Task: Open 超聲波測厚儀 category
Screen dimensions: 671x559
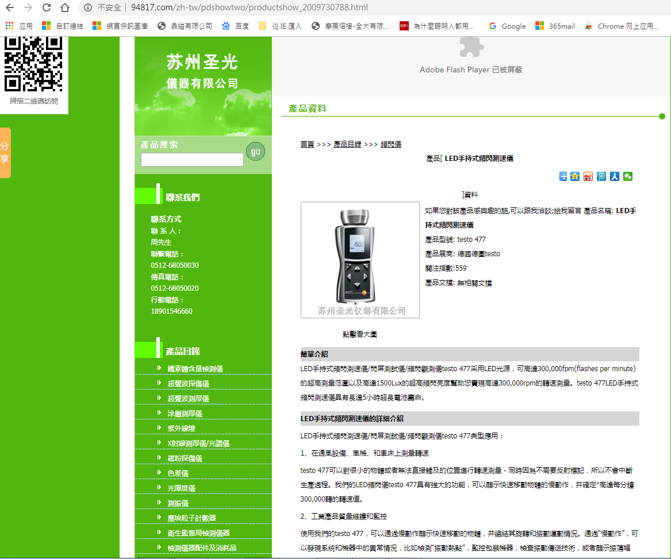Action: tap(188, 399)
